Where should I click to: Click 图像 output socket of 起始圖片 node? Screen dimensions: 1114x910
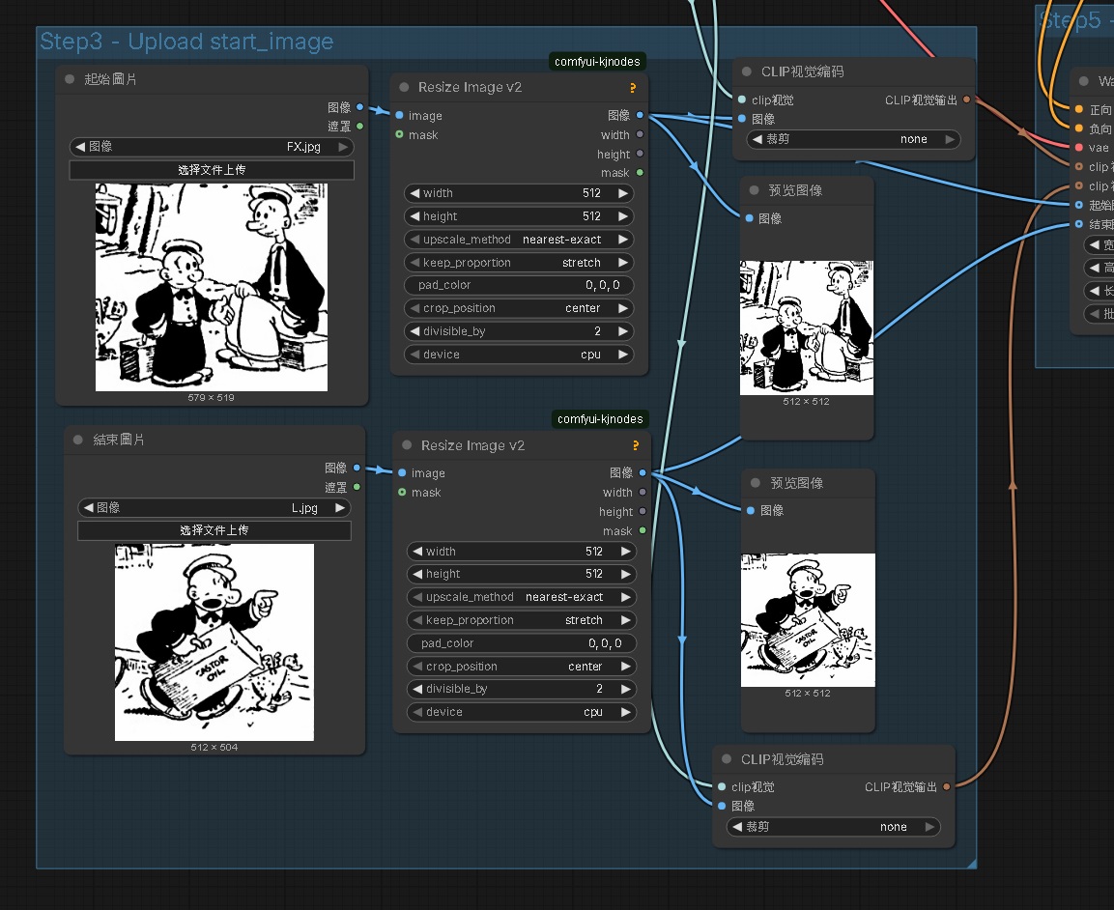(360, 107)
